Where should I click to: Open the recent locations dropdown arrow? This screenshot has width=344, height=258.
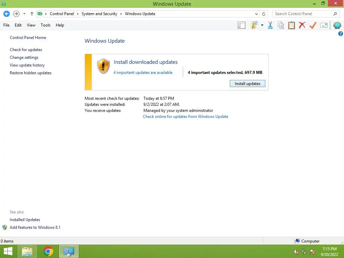24,14
